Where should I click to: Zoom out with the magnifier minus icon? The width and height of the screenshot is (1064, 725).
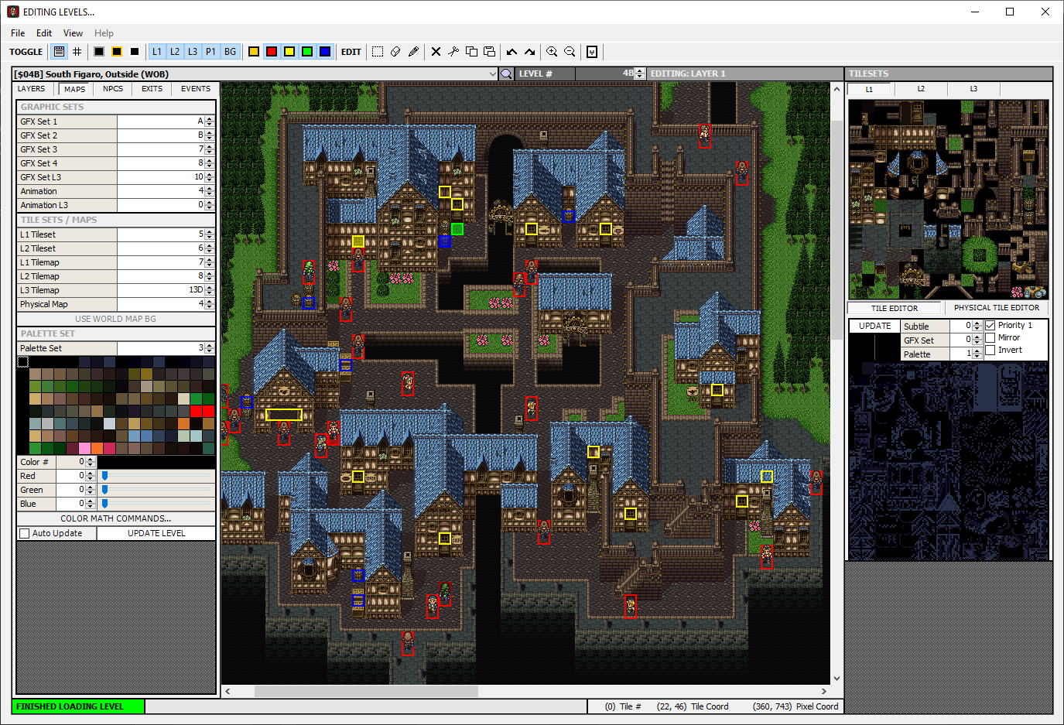[x=570, y=52]
